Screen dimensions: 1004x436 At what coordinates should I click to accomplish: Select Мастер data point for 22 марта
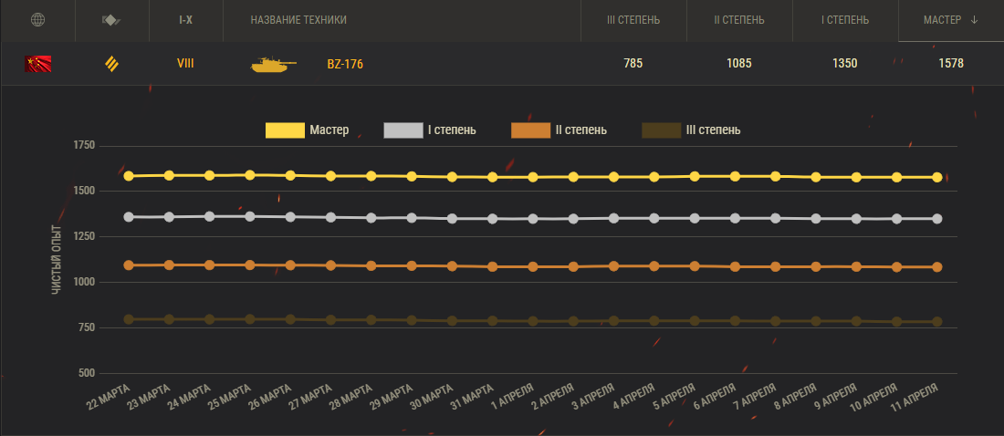[x=129, y=176]
